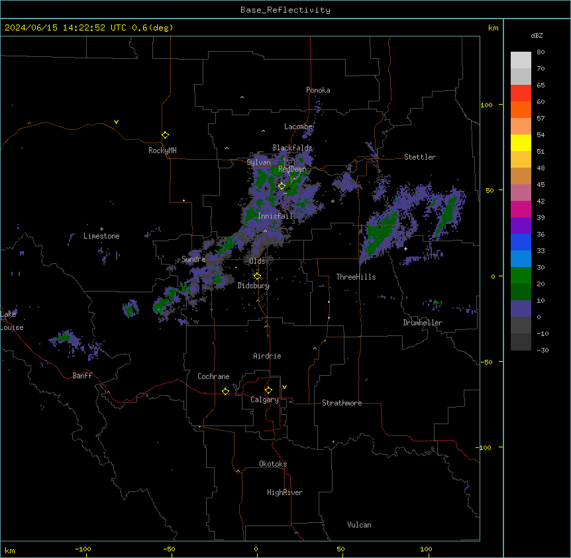Click the Cochrane label
The height and width of the screenshot is (558, 571).
[x=213, y=376]
